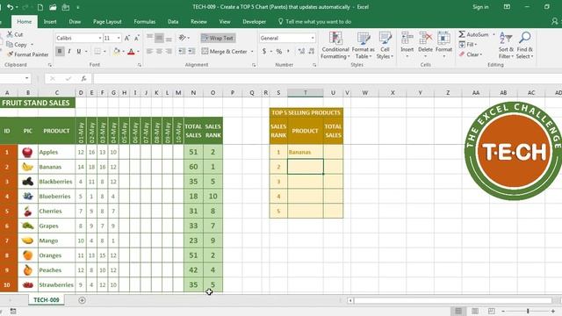The height and width of the screenshot is (316, 562).
Task: Open Find & Select
Action: point(525,46)
